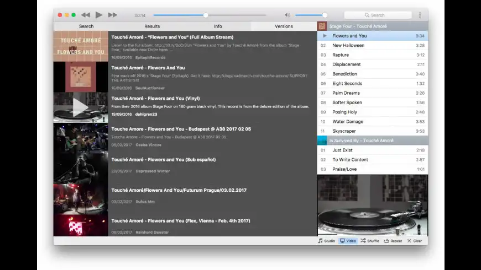Click uploader name dahlgren23
Viewport: 481px width, 270px height.
146,115
